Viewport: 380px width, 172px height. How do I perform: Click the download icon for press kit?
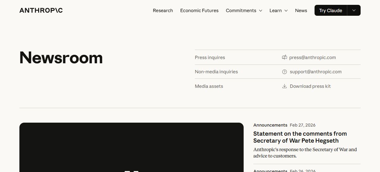[x=284, y=86]
